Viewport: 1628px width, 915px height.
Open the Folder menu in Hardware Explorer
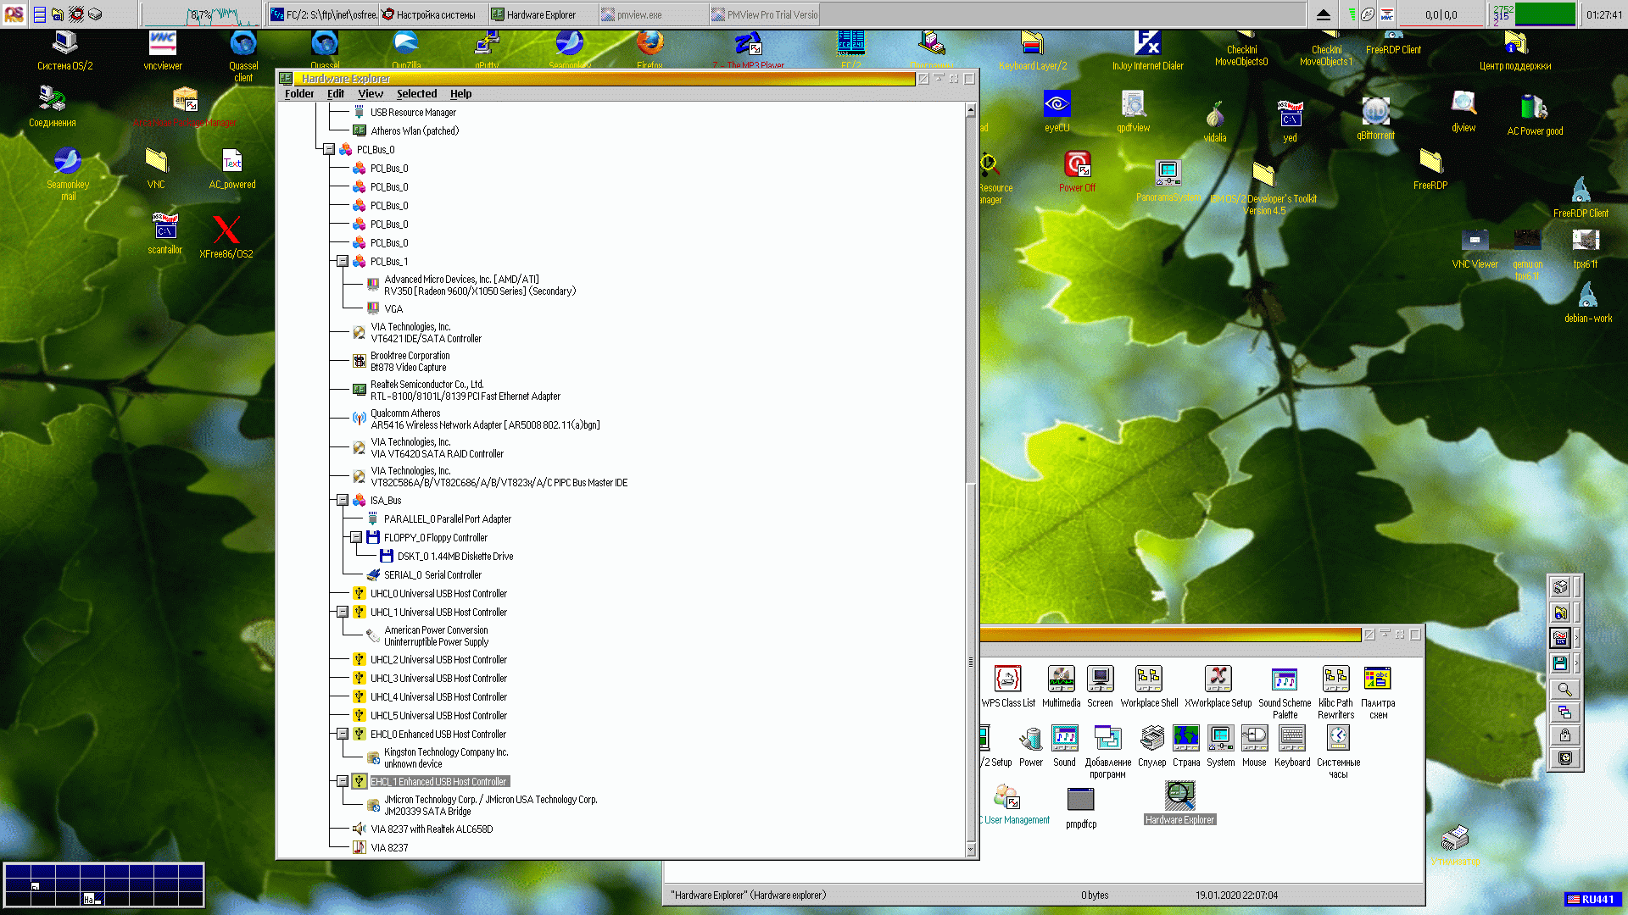click(299, 94)
